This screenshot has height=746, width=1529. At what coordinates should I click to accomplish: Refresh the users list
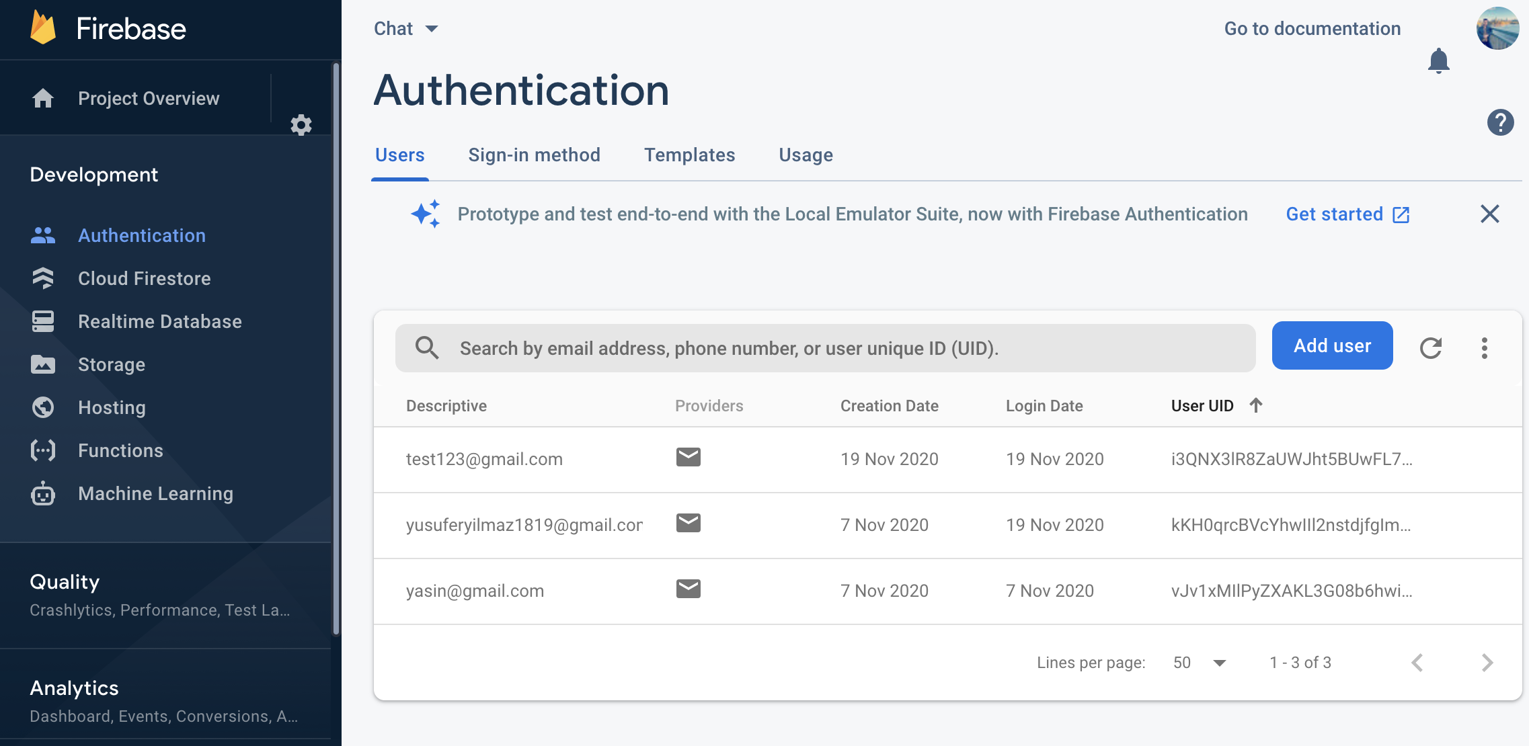coord(1430,347)
